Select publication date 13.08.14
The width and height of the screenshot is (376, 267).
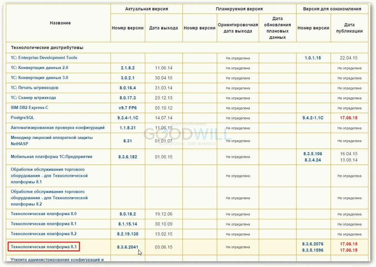coord(349,160)
